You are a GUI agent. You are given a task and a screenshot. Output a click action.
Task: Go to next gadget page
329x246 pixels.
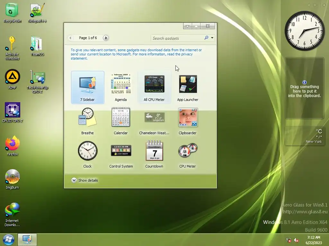(106, 38)
